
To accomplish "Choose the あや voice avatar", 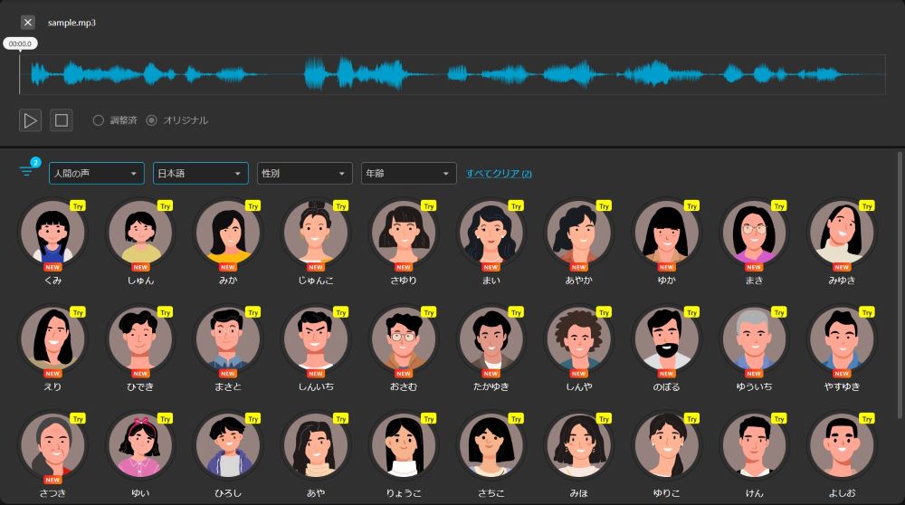I will click(316, 444).
